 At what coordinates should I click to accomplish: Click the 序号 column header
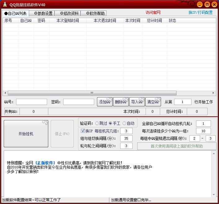pos(11,20)
